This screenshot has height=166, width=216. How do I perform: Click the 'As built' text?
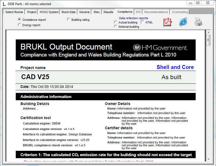coord(171,77)
